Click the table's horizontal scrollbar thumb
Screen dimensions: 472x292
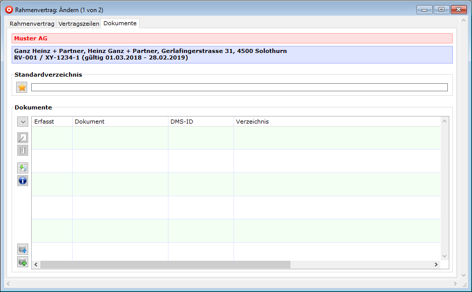tap(165, 264)
